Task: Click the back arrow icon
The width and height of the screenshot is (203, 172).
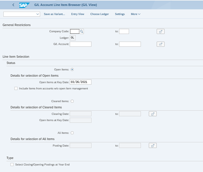Action: click(x=13, y=5)
